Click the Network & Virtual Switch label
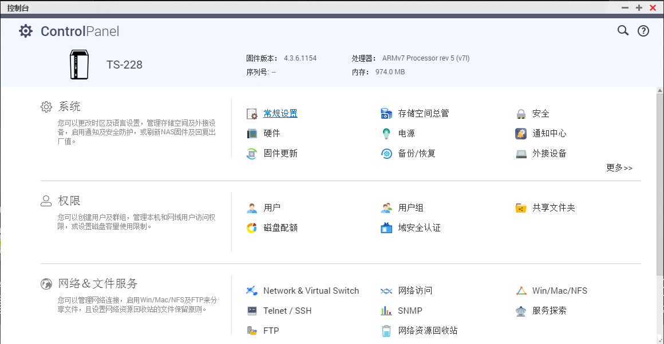The width and height of the screenshot is (664, 344). (311, 291)
